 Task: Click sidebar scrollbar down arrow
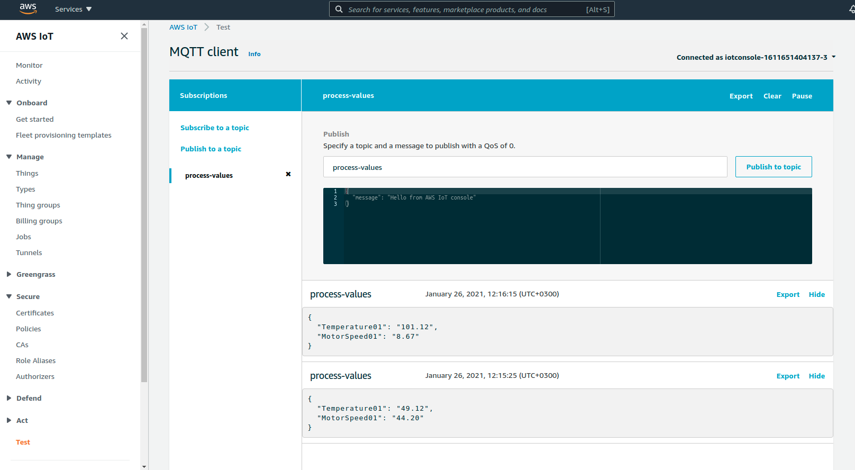coord(144,466)
